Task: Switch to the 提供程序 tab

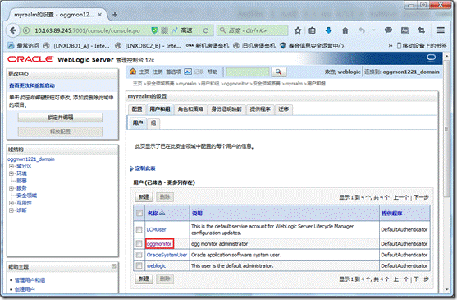Action: [260, 109]
